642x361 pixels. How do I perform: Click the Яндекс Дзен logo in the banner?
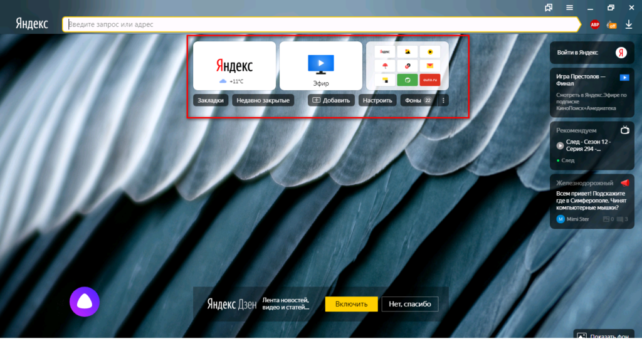pyautogui.click(x=232, y=304)
